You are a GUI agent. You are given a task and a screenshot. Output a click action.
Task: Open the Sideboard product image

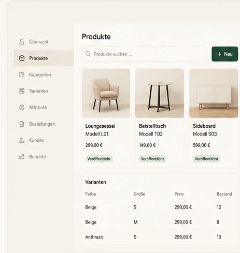coord(214,93)
